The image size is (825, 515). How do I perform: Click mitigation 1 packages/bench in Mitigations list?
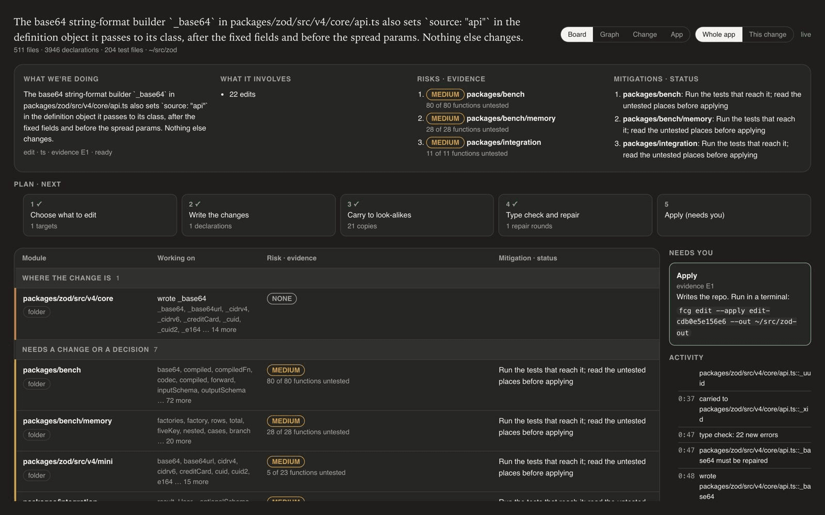point(712,100)
